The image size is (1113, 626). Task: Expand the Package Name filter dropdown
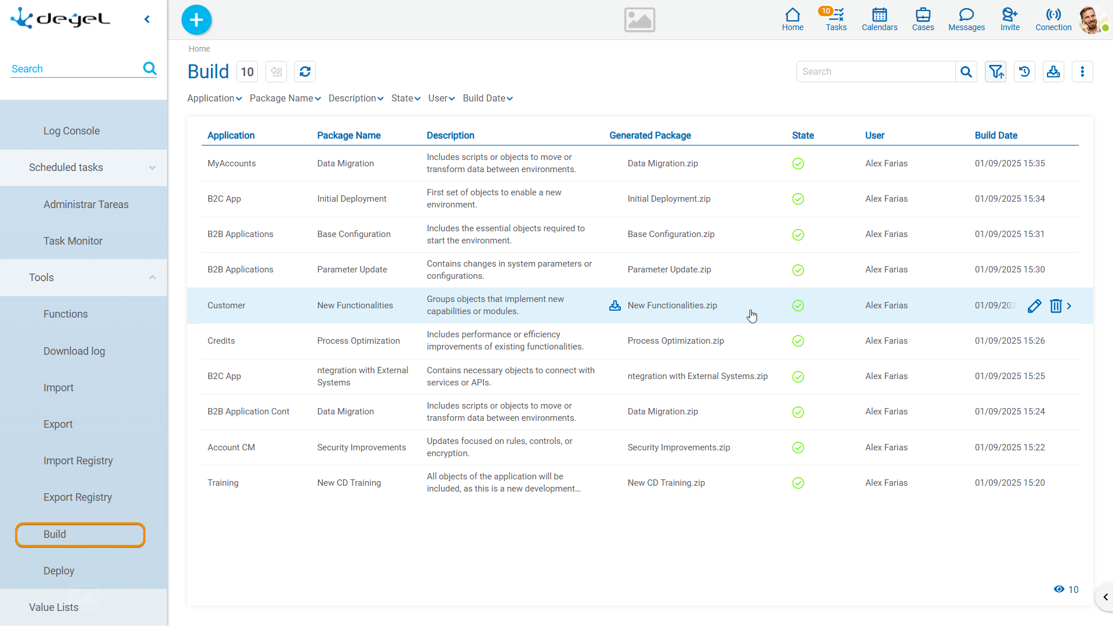click(285, 99)
